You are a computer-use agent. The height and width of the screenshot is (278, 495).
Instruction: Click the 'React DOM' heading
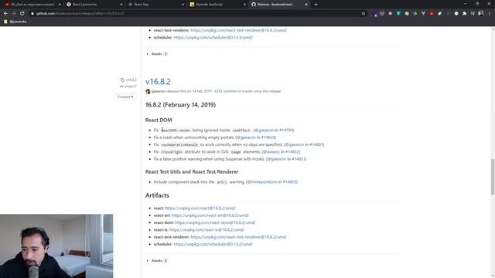point(159,120)
